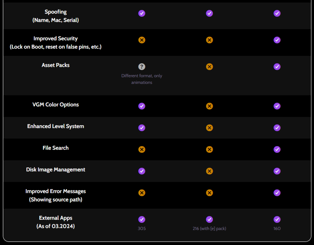314x245 pixels.
Task: Click the last-column checkmark for Improved Error Messages
Action: [x=277, y=193]
